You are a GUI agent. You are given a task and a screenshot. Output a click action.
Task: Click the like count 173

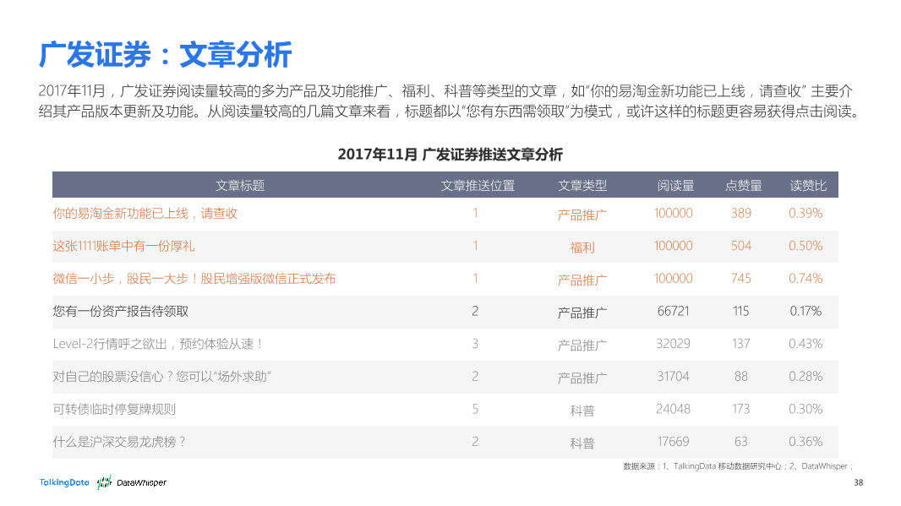741,410
